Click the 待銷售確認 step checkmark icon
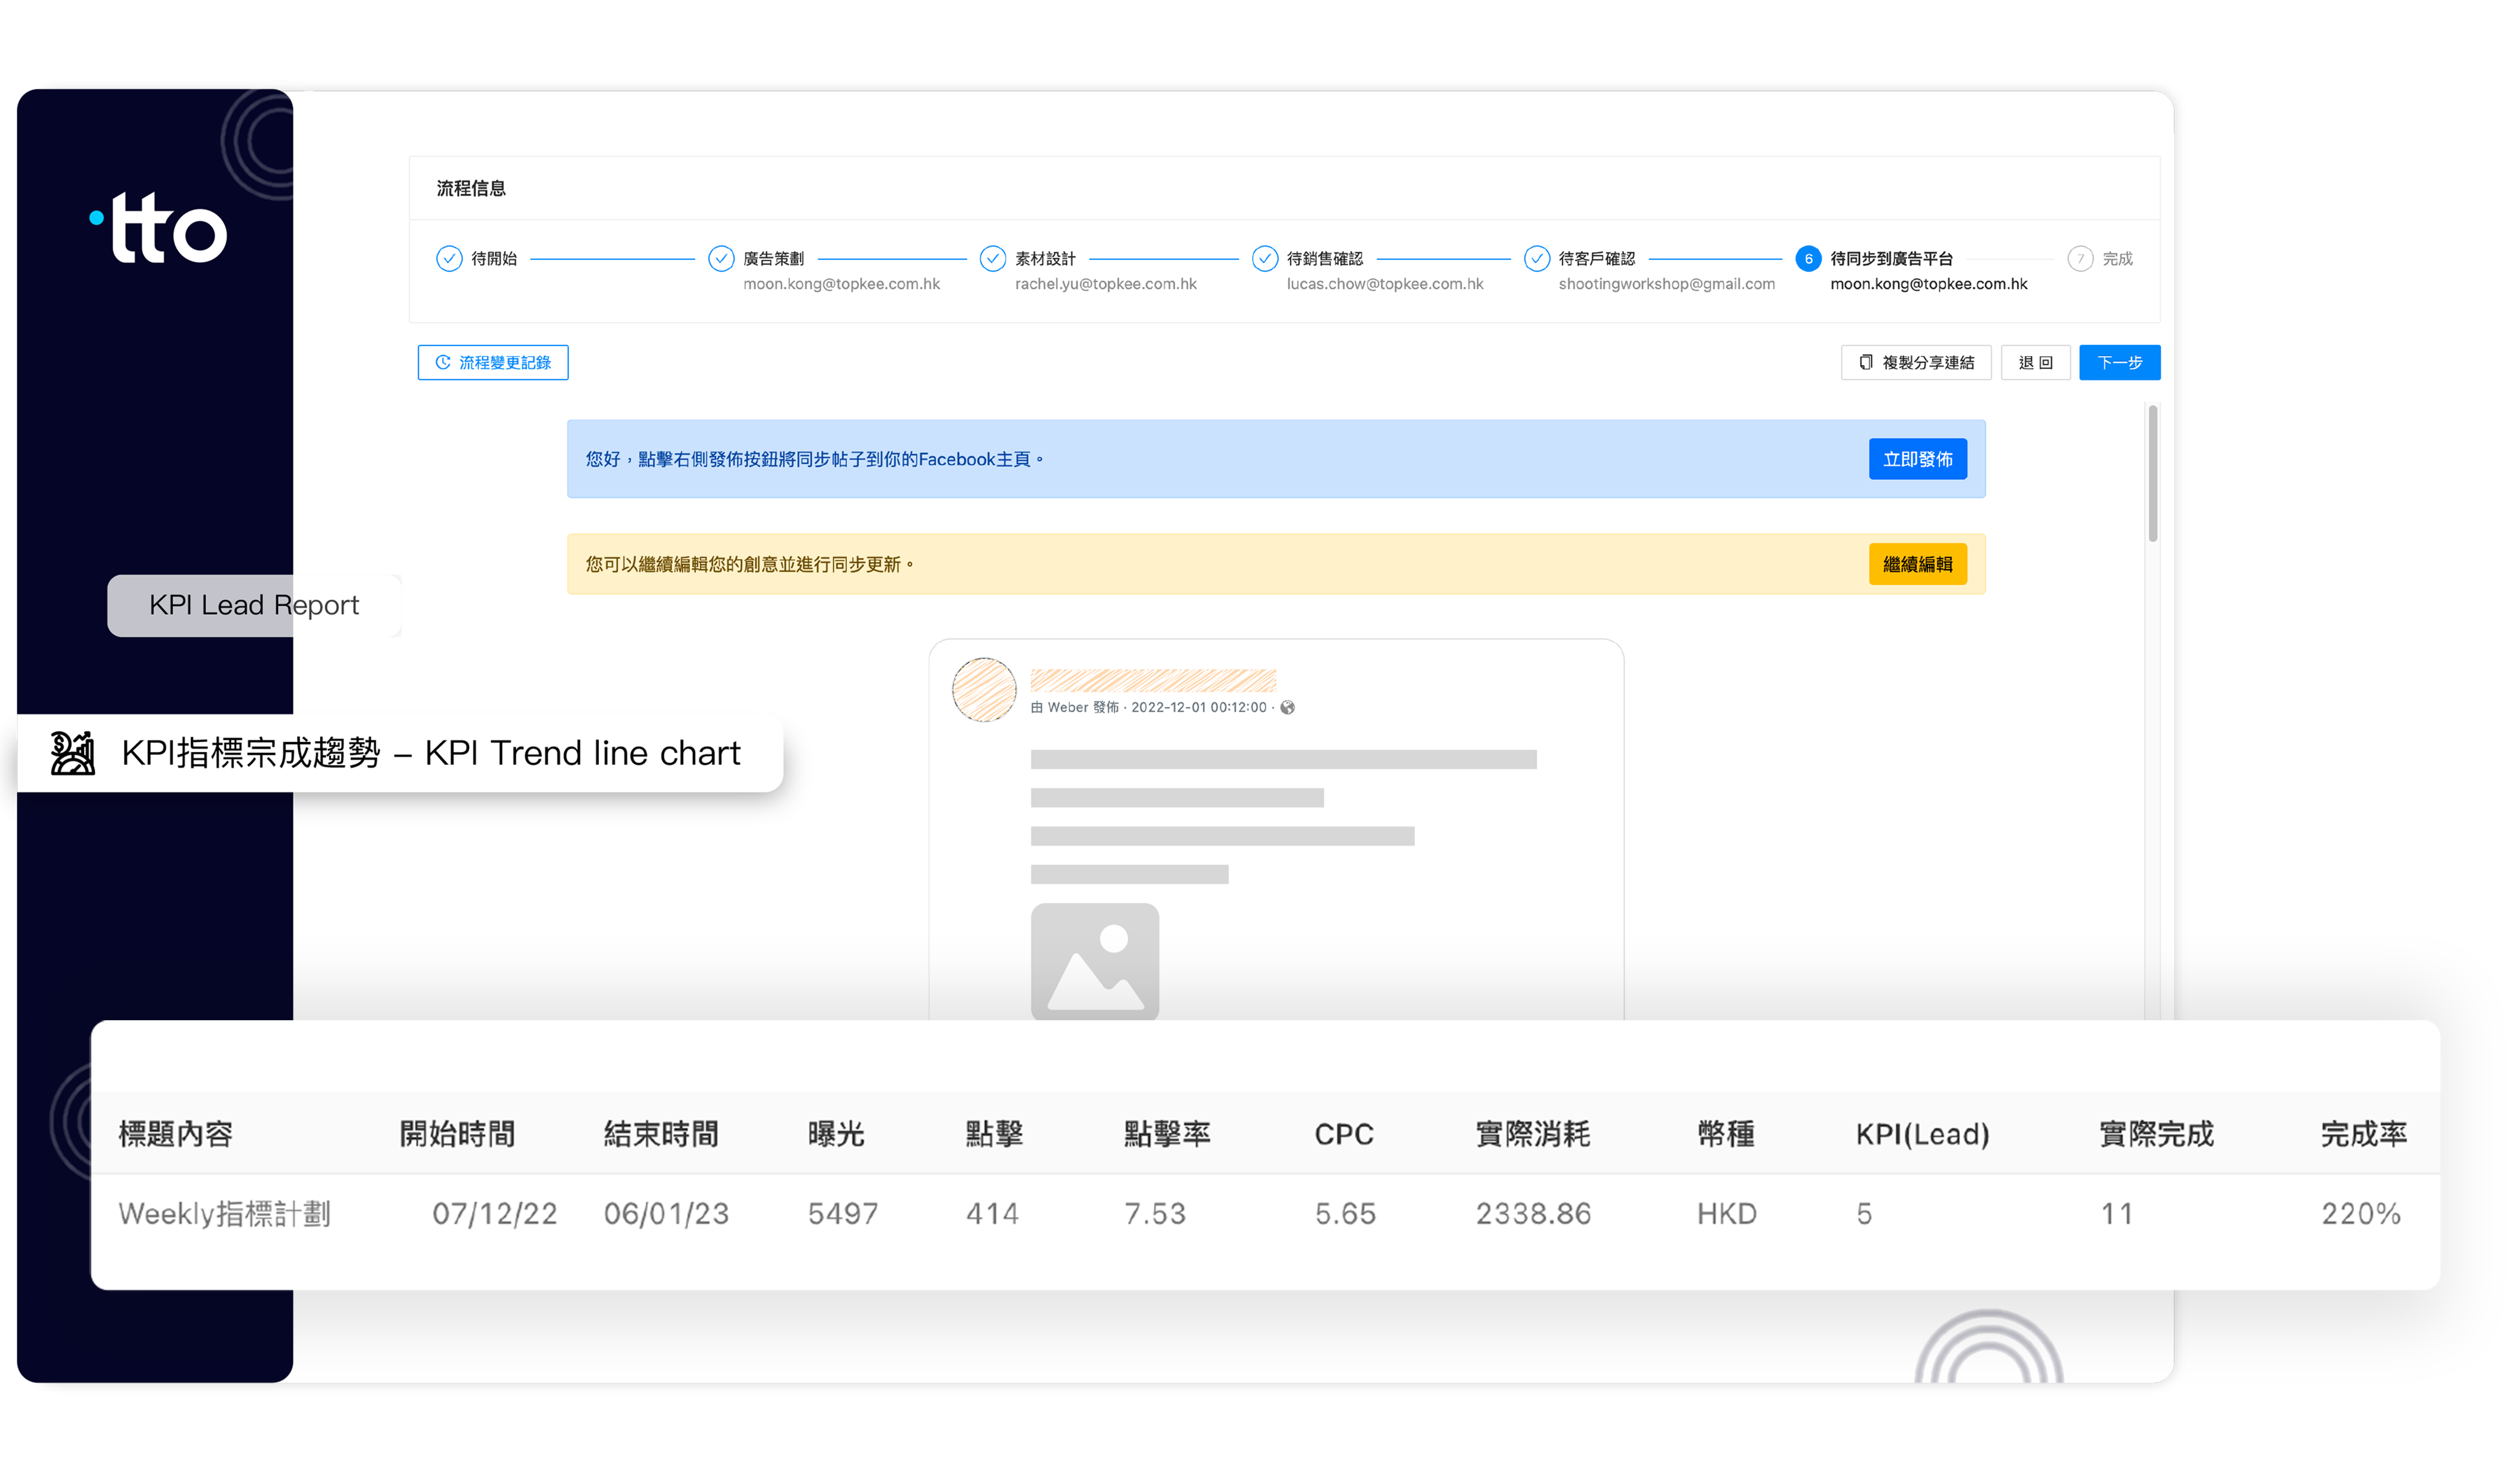Viewport: 2520px width, 1467px height. (1264, 259)
